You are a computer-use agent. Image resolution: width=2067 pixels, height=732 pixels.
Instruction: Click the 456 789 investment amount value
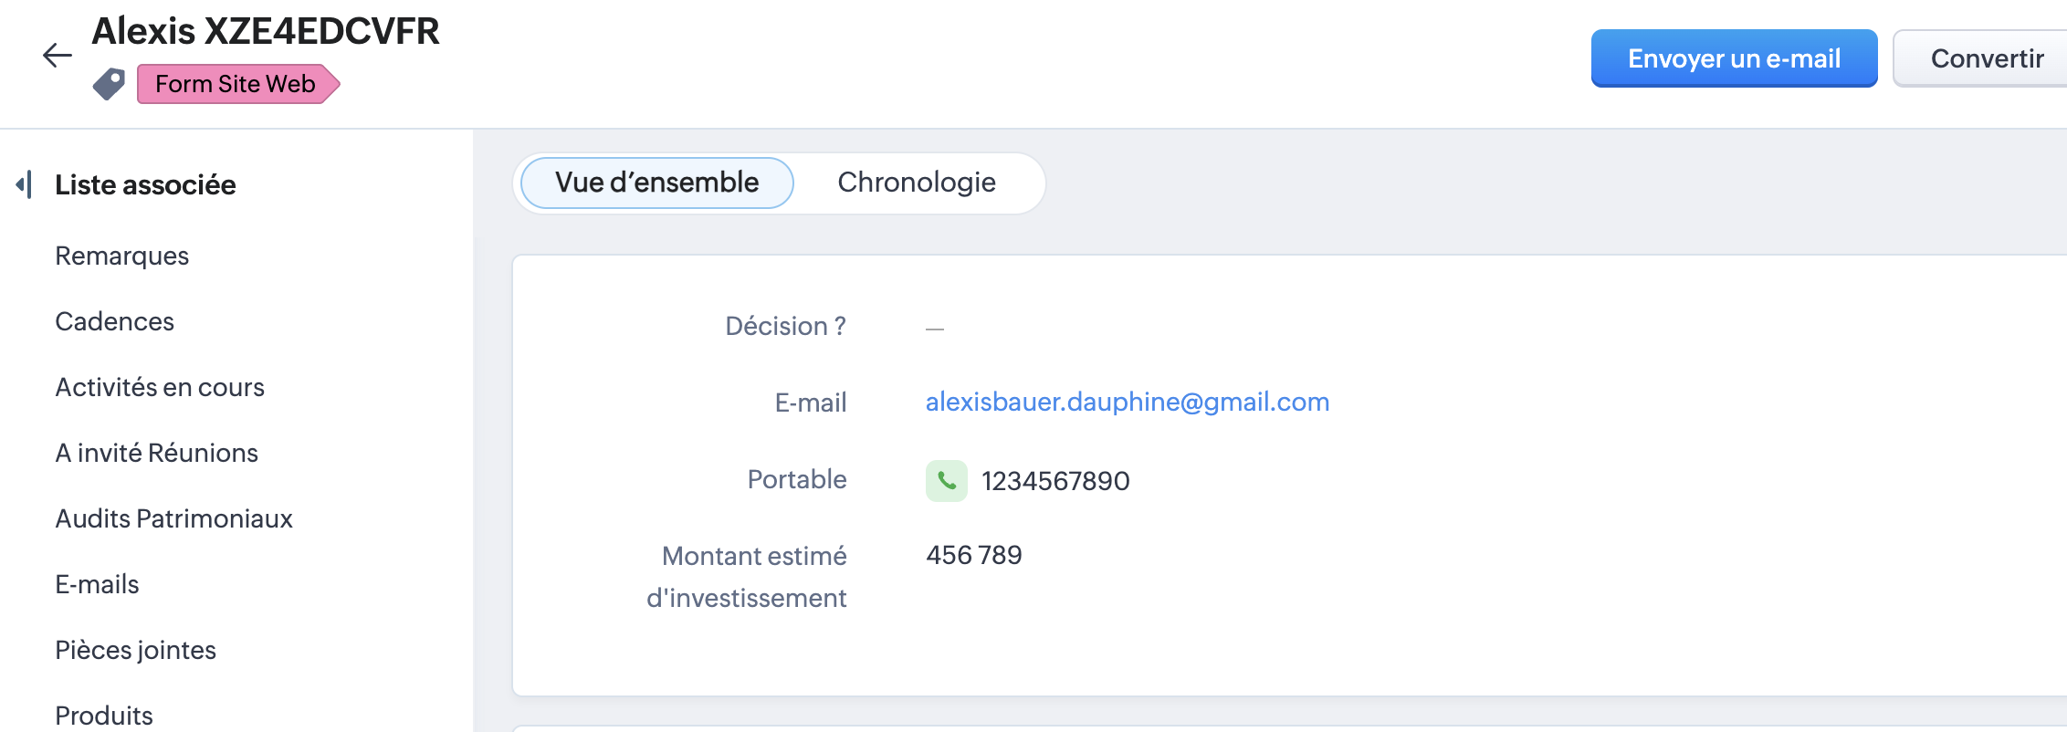pyautogui.click(x=973, y=556)
